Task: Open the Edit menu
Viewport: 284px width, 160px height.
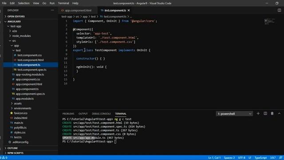Action: 12,3
